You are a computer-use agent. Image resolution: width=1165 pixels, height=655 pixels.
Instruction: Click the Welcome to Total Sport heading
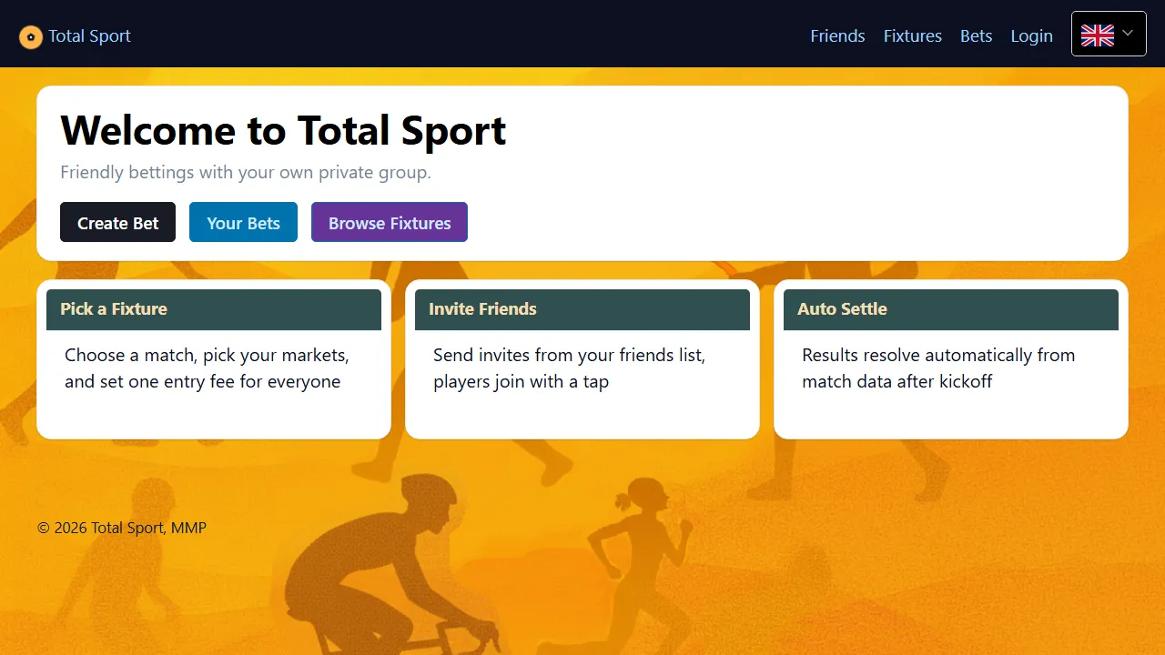coord(283,130)
